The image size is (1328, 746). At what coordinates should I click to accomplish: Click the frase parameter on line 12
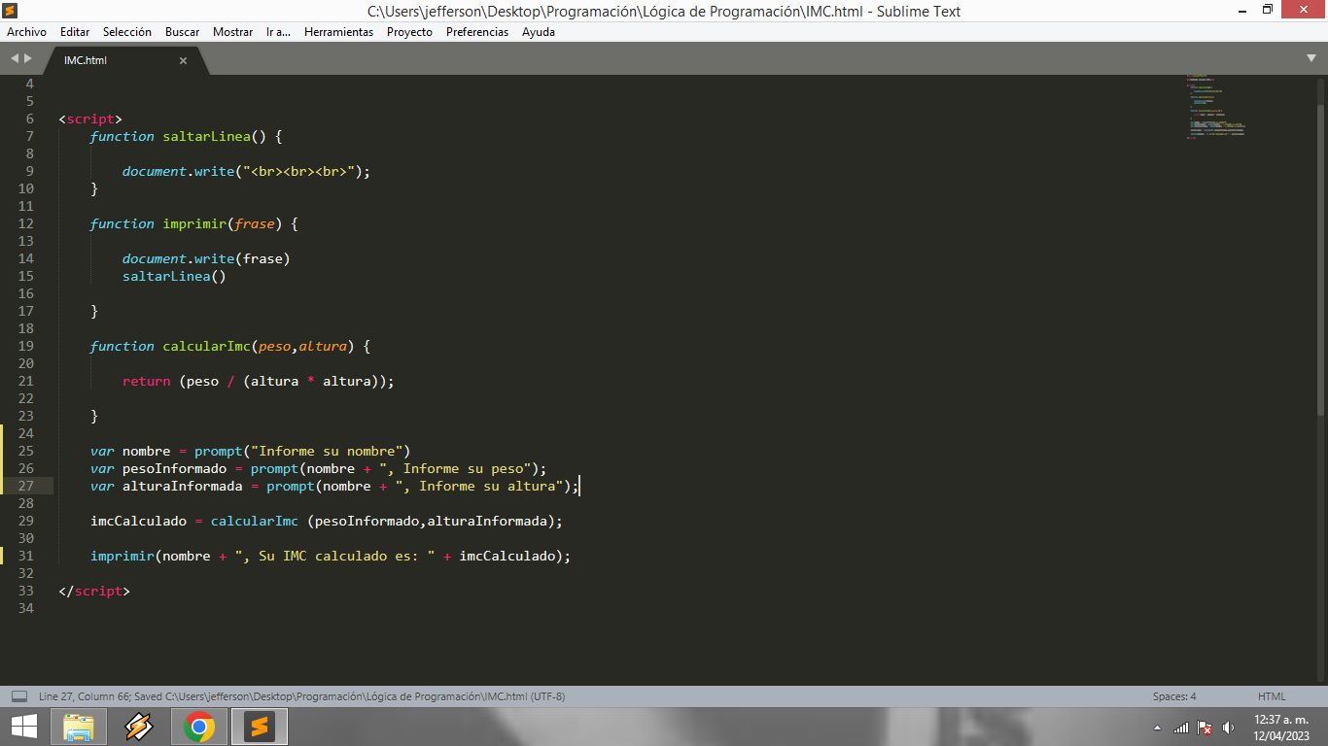coord(255,223)
